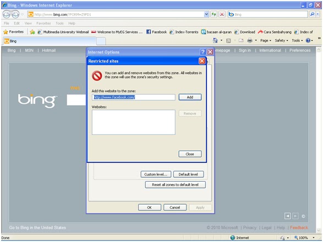Screen dimensions: 323x242
Task: Select the Bing browser tab
Action: [50, 41]
